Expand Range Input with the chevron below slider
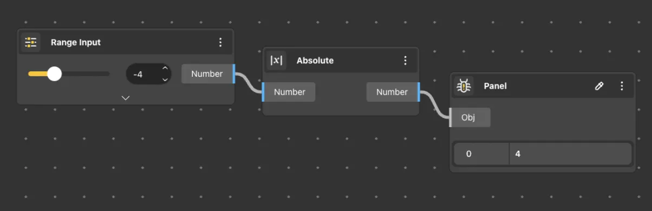The width and height of the screenshot is (652, 211). 126,98
